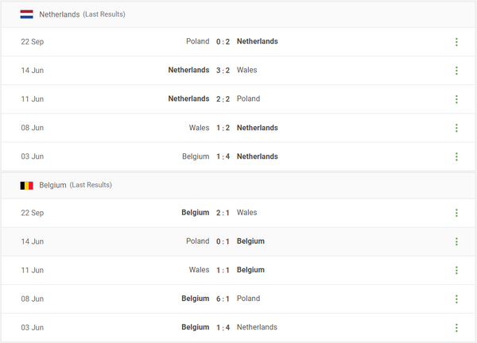Screen dimensions: 477x343
Task: Click the Belgium flag icon in header
Action: click(26, 185)
